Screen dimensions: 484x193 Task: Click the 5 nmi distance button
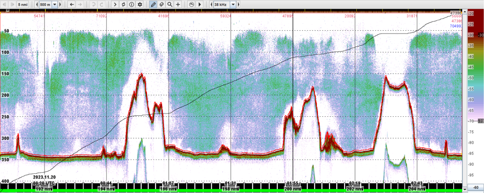point(23,5)
